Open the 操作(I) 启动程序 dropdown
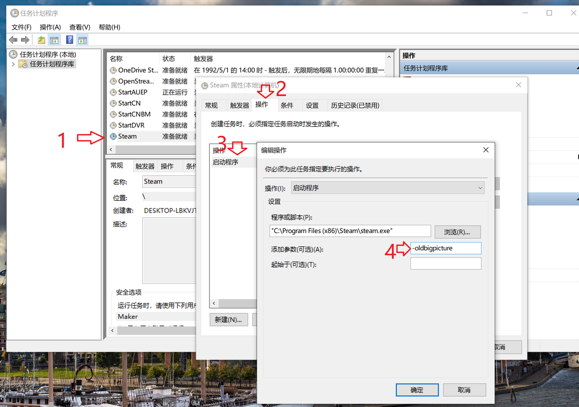 (388, 188)
